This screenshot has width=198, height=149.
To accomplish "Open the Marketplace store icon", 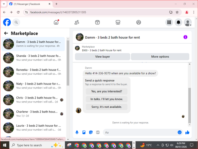I will 118,22.
